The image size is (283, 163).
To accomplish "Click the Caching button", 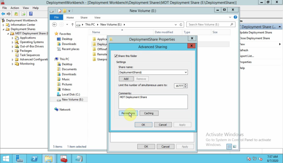I will tap(149, 113).
